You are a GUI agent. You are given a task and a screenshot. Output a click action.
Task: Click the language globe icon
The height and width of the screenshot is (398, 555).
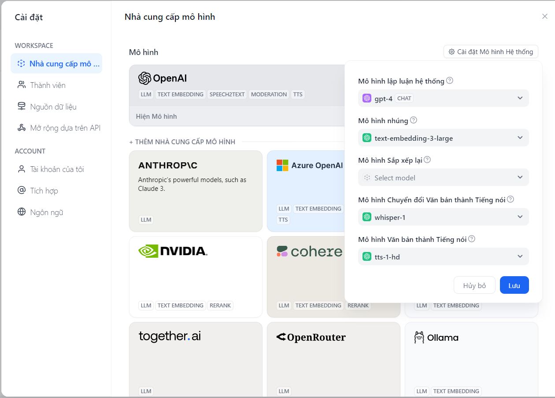[21, 212]
